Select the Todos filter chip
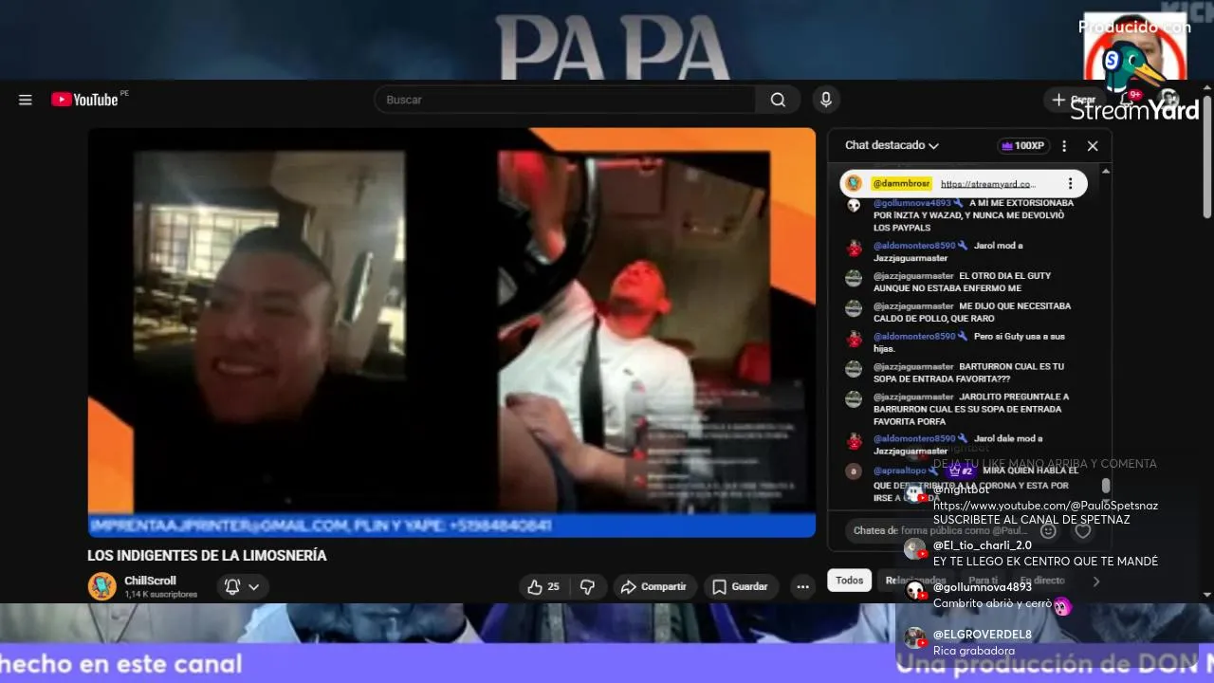The width and height of the screenshot is (1214, 683). point(849,581)
